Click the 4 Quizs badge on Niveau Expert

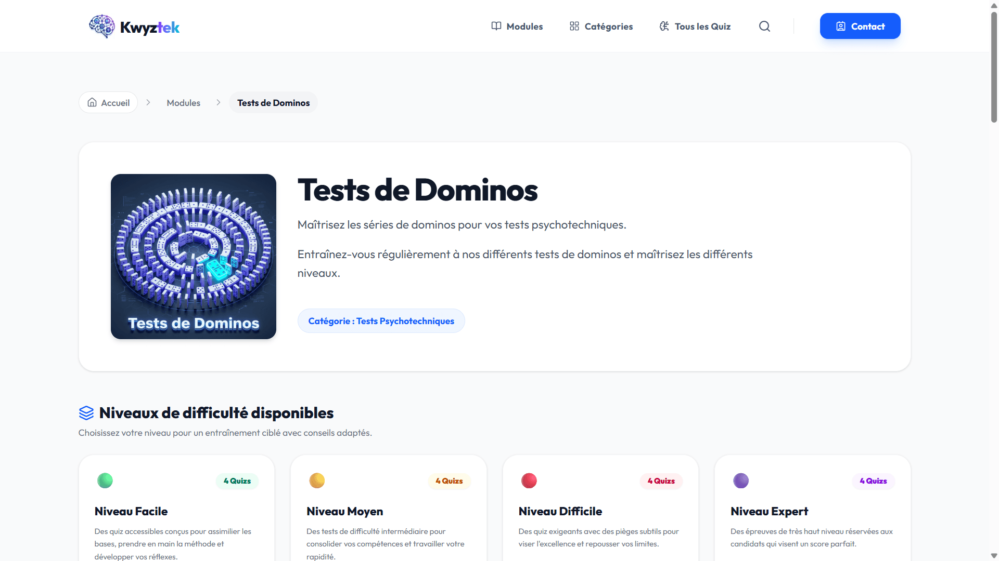pyautogui.click(x=873, y=481)
